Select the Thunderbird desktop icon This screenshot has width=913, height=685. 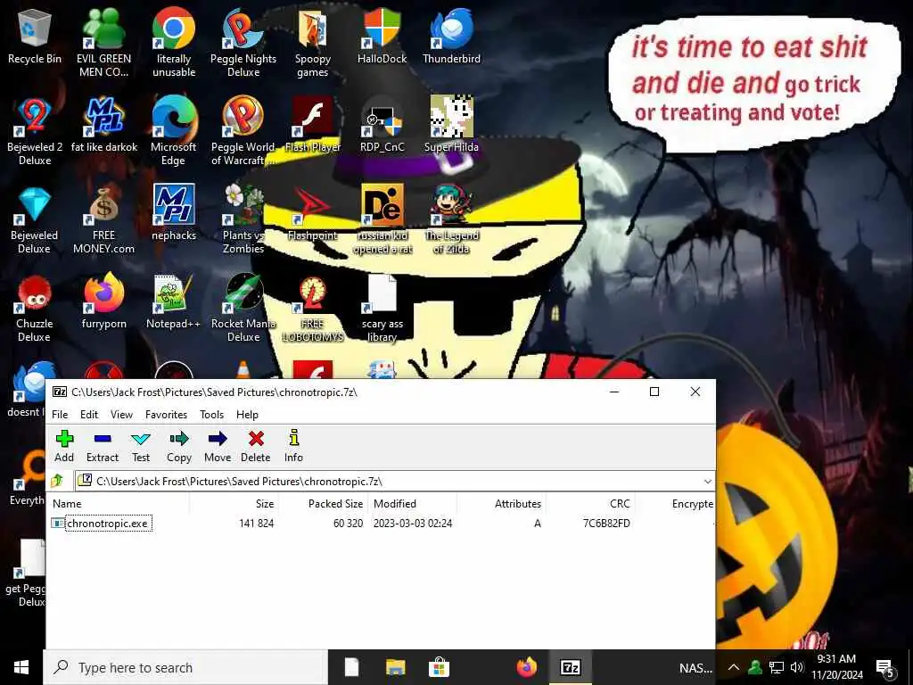[451, 36]
